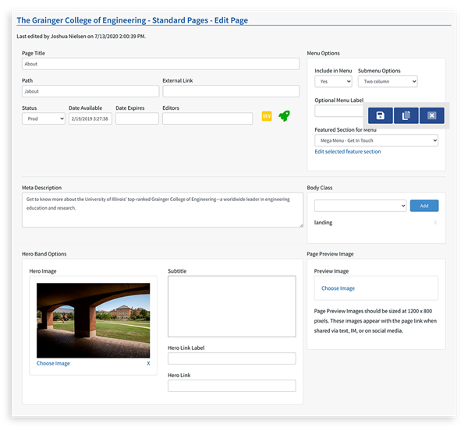Click the page heading Edit Page title

point(133,20)
